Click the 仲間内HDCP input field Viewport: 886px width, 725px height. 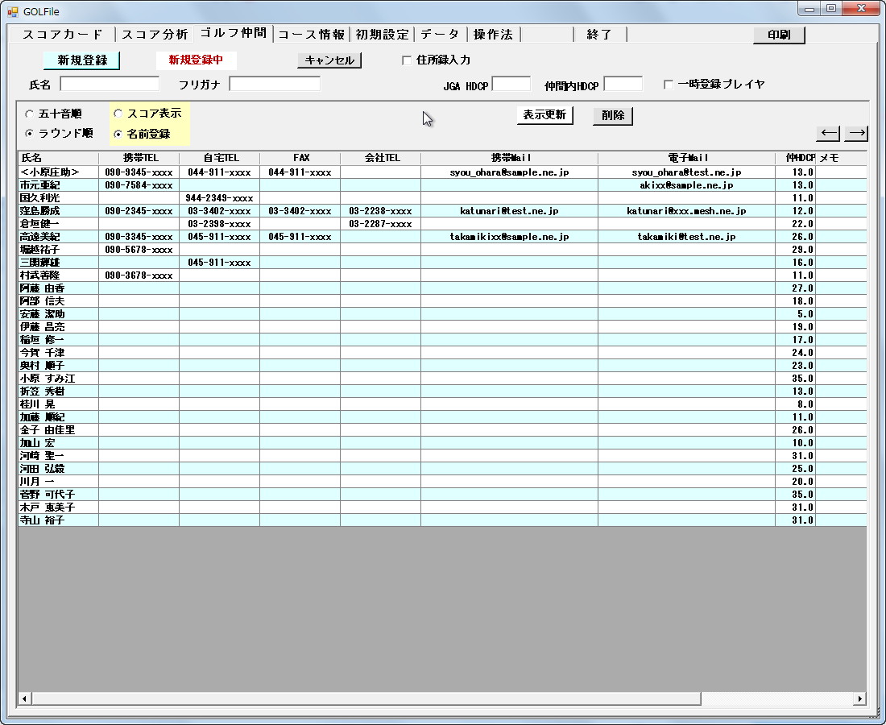(623, 84)
